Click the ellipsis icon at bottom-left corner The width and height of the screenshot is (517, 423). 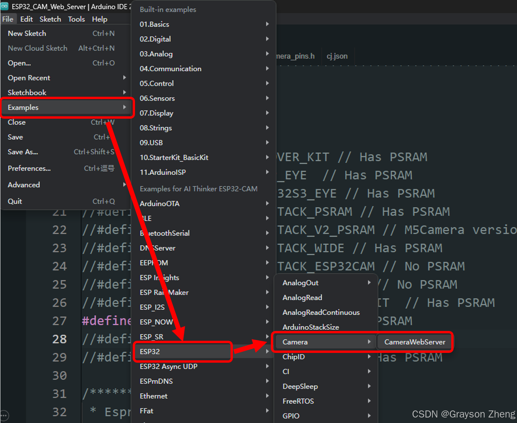4,416
